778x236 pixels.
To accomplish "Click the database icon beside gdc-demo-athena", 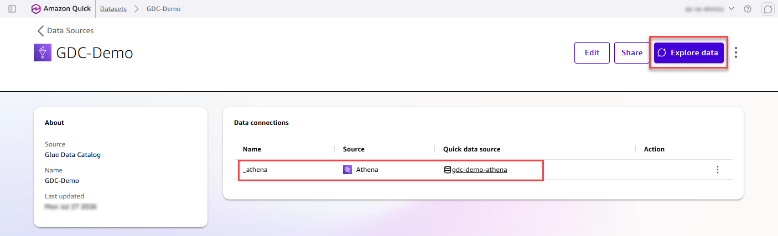I will 448,170.
